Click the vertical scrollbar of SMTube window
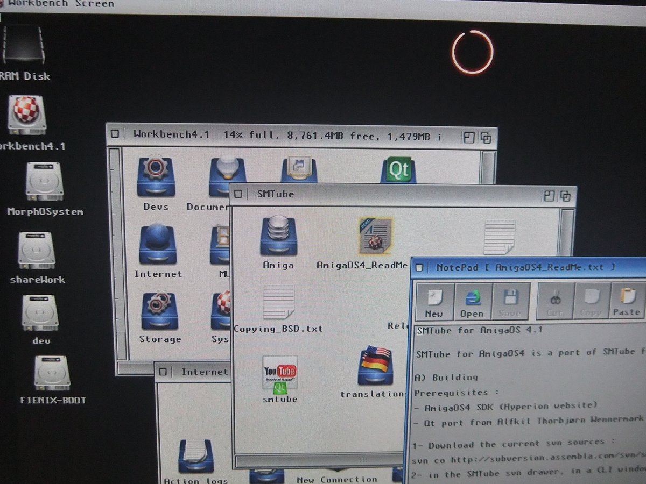The image size is (646, 484). (567, 231)
